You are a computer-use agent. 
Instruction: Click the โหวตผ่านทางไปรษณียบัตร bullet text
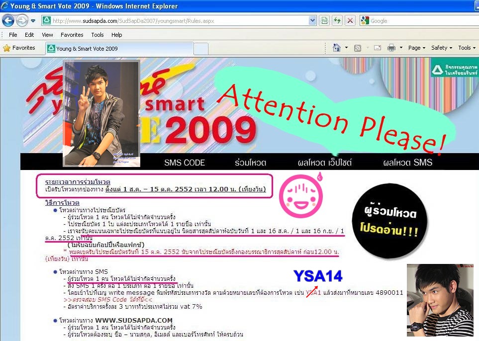pyautogui.click(x=92, y=210)
